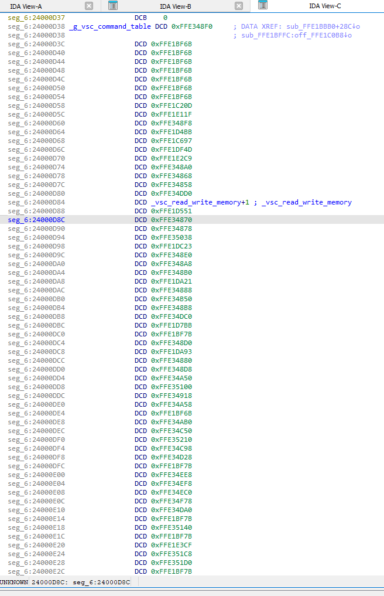Click value 0xFFE1C20D

pyautogui.click(x=172, y=105)
